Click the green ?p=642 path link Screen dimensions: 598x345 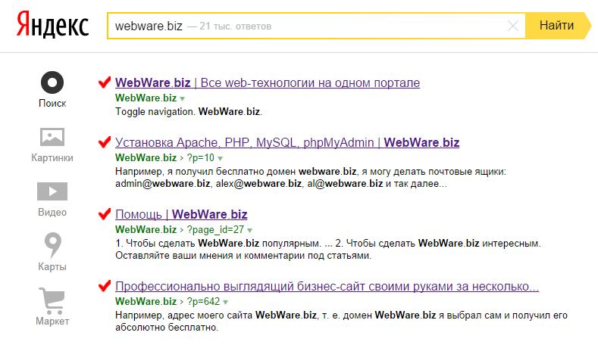[x=203, y=301]
